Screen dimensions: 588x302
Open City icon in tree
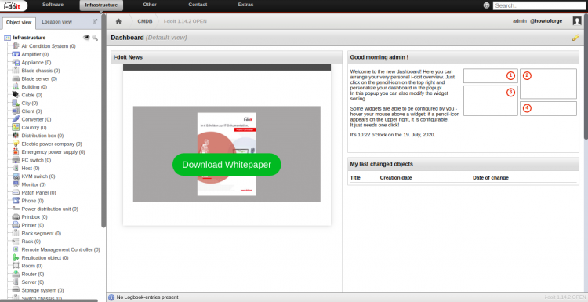16,104
